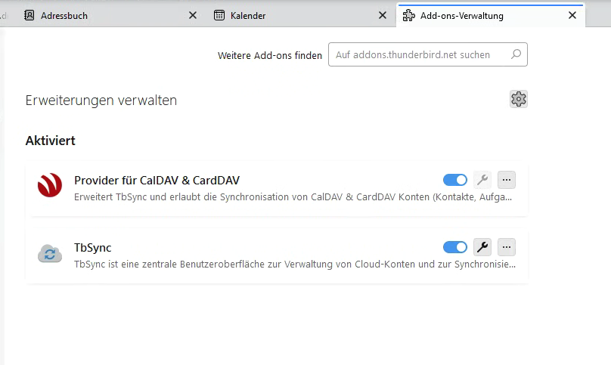
Task: Open TbSync options with wrench icon
Action: tap(482, 247)
